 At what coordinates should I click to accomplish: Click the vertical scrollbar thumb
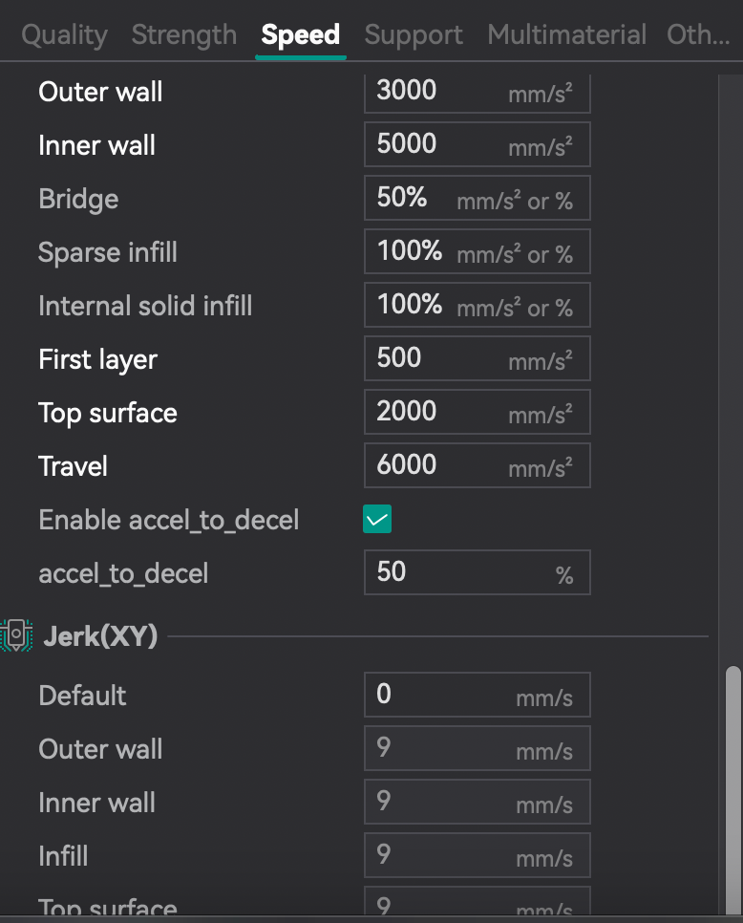733,788
